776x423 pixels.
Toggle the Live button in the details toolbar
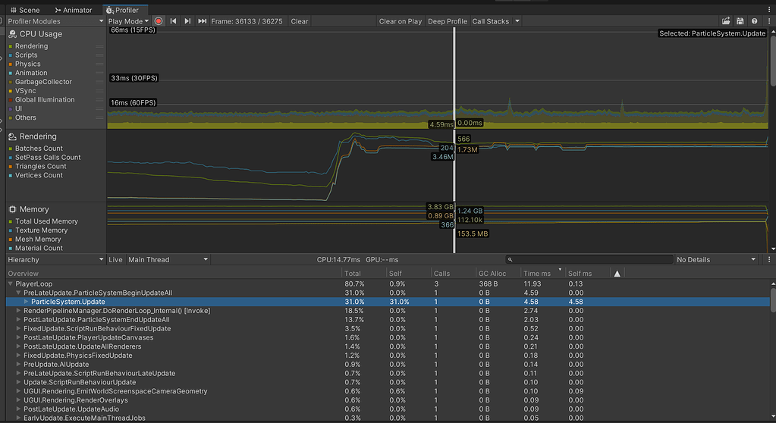115,259
